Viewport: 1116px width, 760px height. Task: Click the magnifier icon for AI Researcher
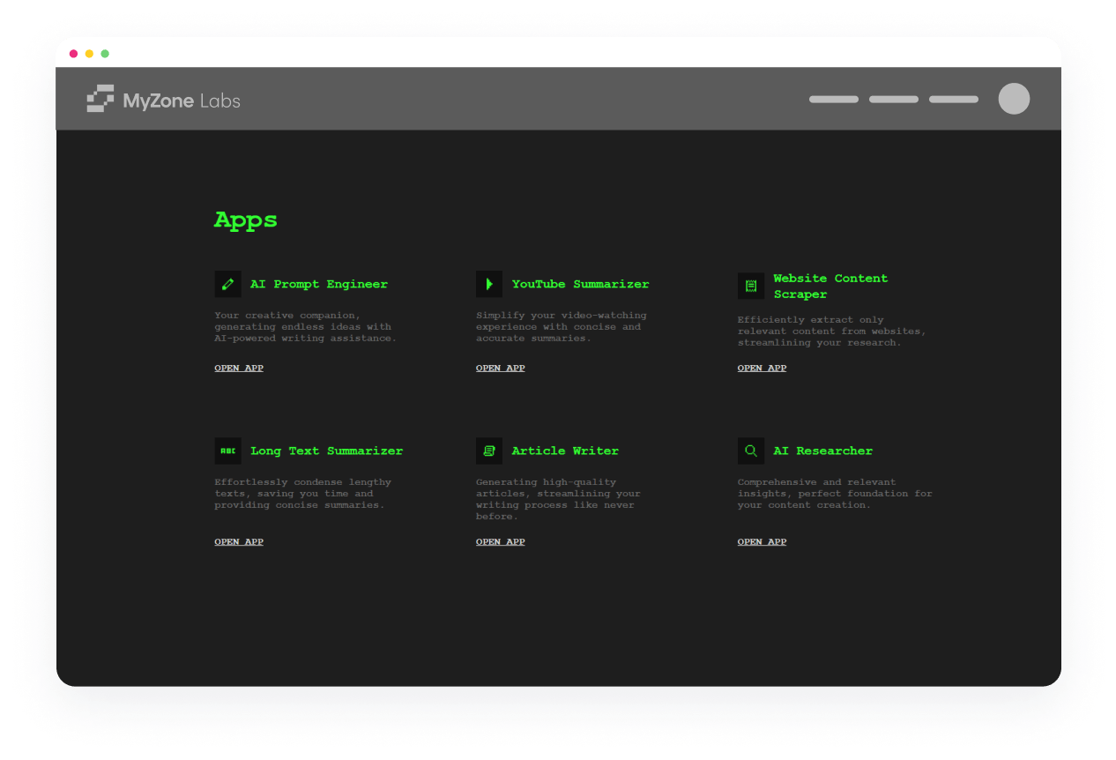point(751,451)
